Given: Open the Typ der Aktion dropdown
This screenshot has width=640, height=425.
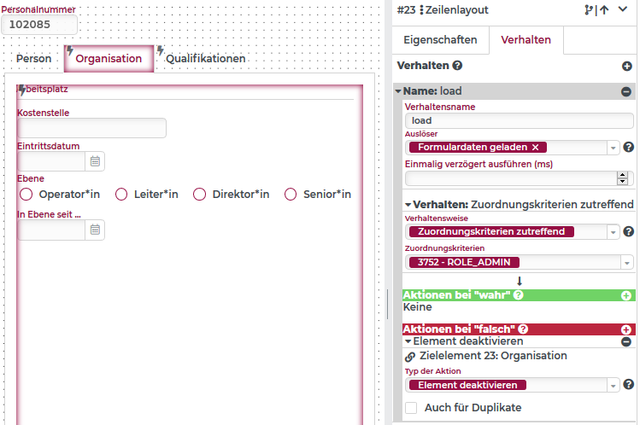Looking at the screenshot, I should click(x=614, y=386).
